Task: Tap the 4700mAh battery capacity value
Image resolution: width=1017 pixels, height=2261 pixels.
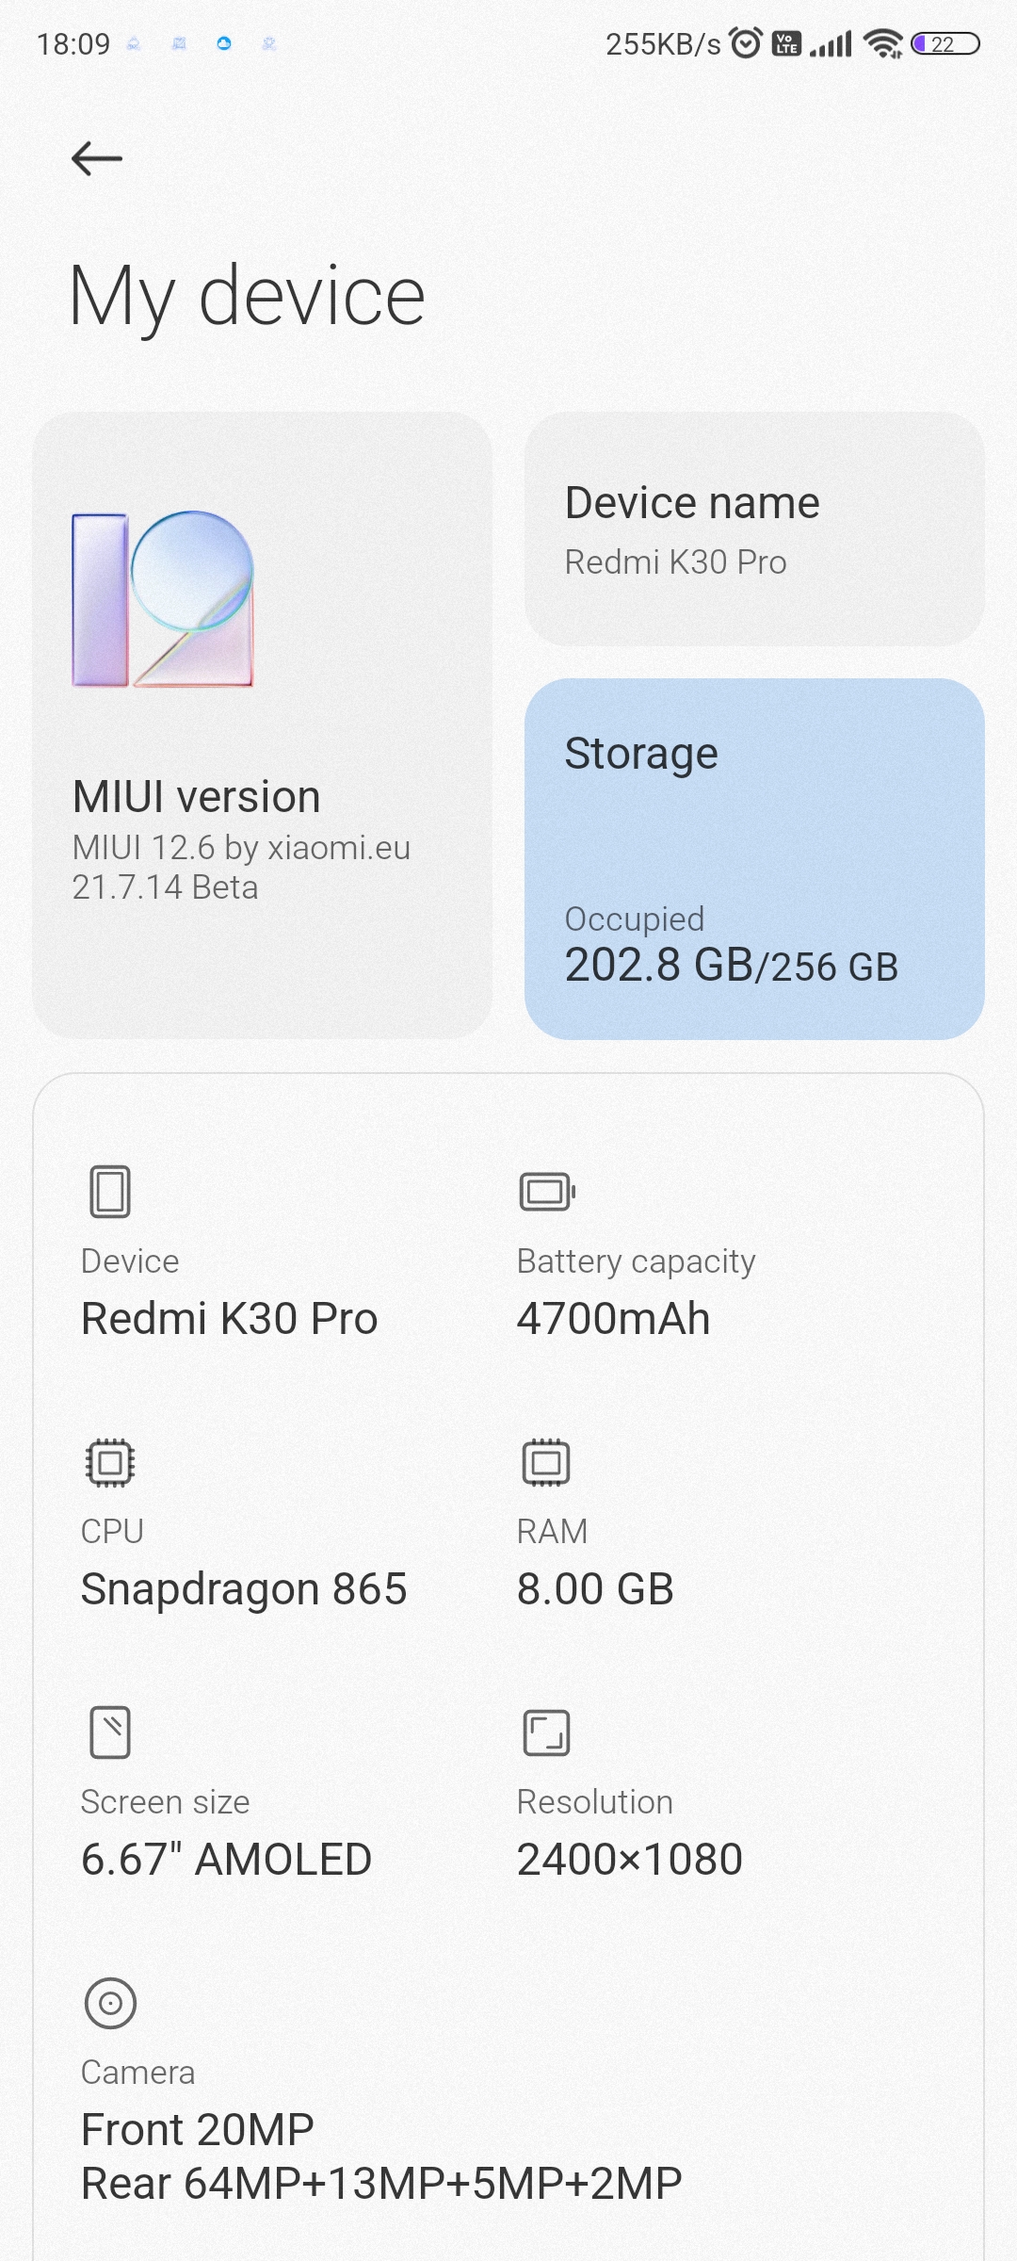Action: point(613,1319)
